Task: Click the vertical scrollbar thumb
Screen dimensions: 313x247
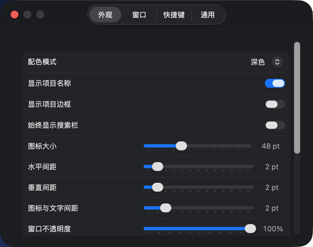Action: coord(297,98)
